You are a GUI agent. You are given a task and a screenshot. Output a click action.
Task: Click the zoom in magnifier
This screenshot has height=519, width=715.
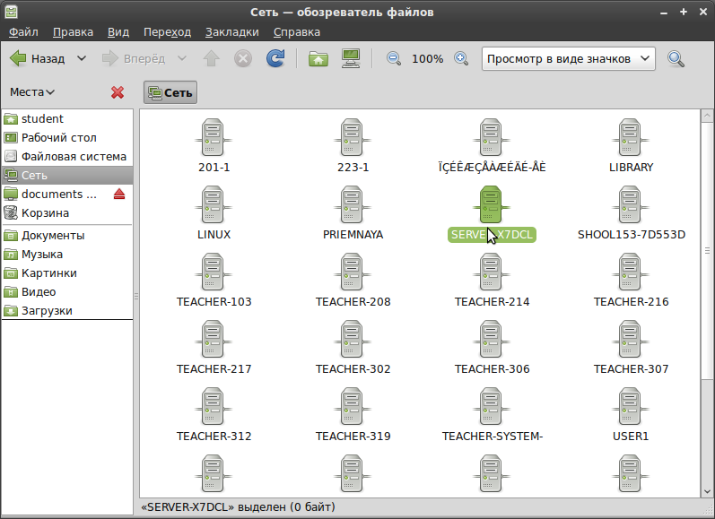coord(461,59)
